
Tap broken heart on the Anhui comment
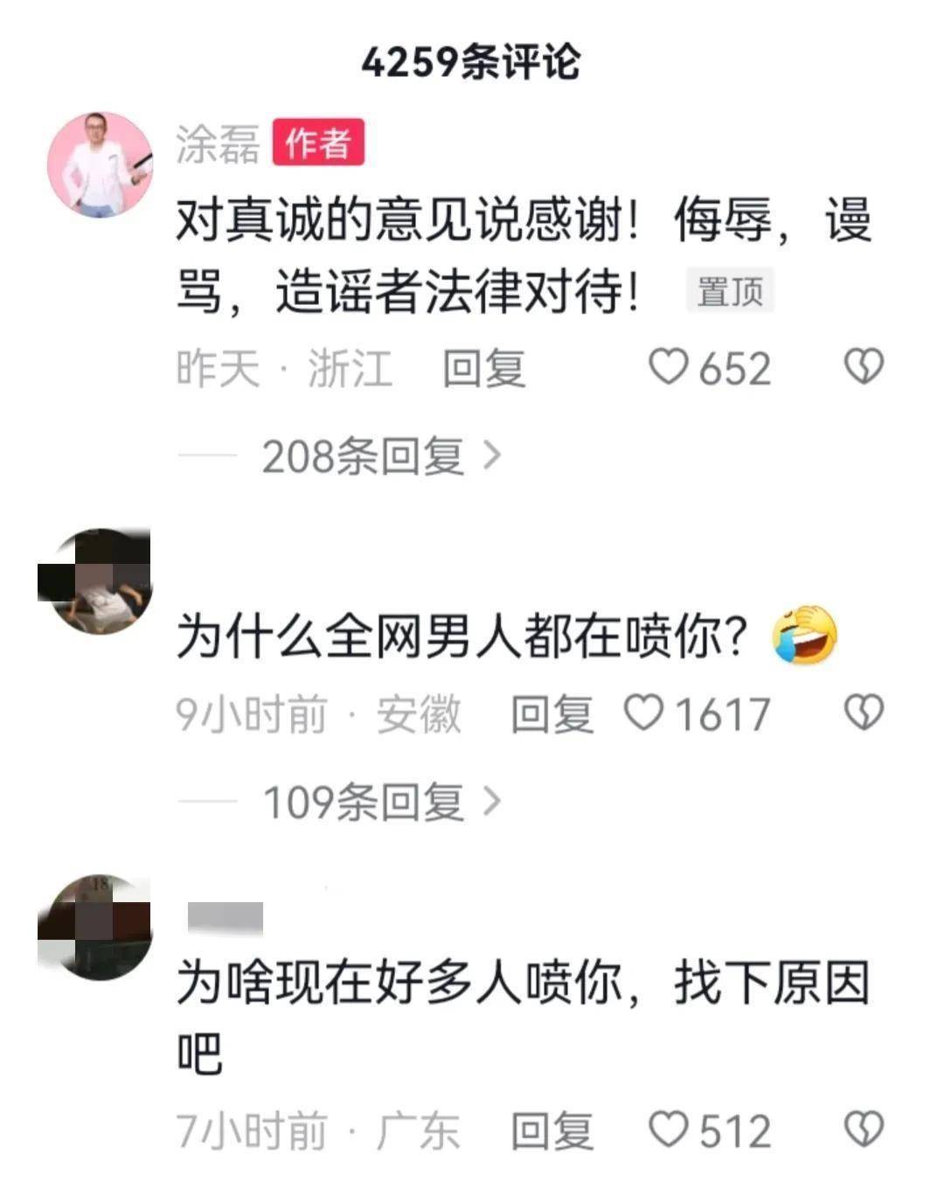tap(864, 713)
